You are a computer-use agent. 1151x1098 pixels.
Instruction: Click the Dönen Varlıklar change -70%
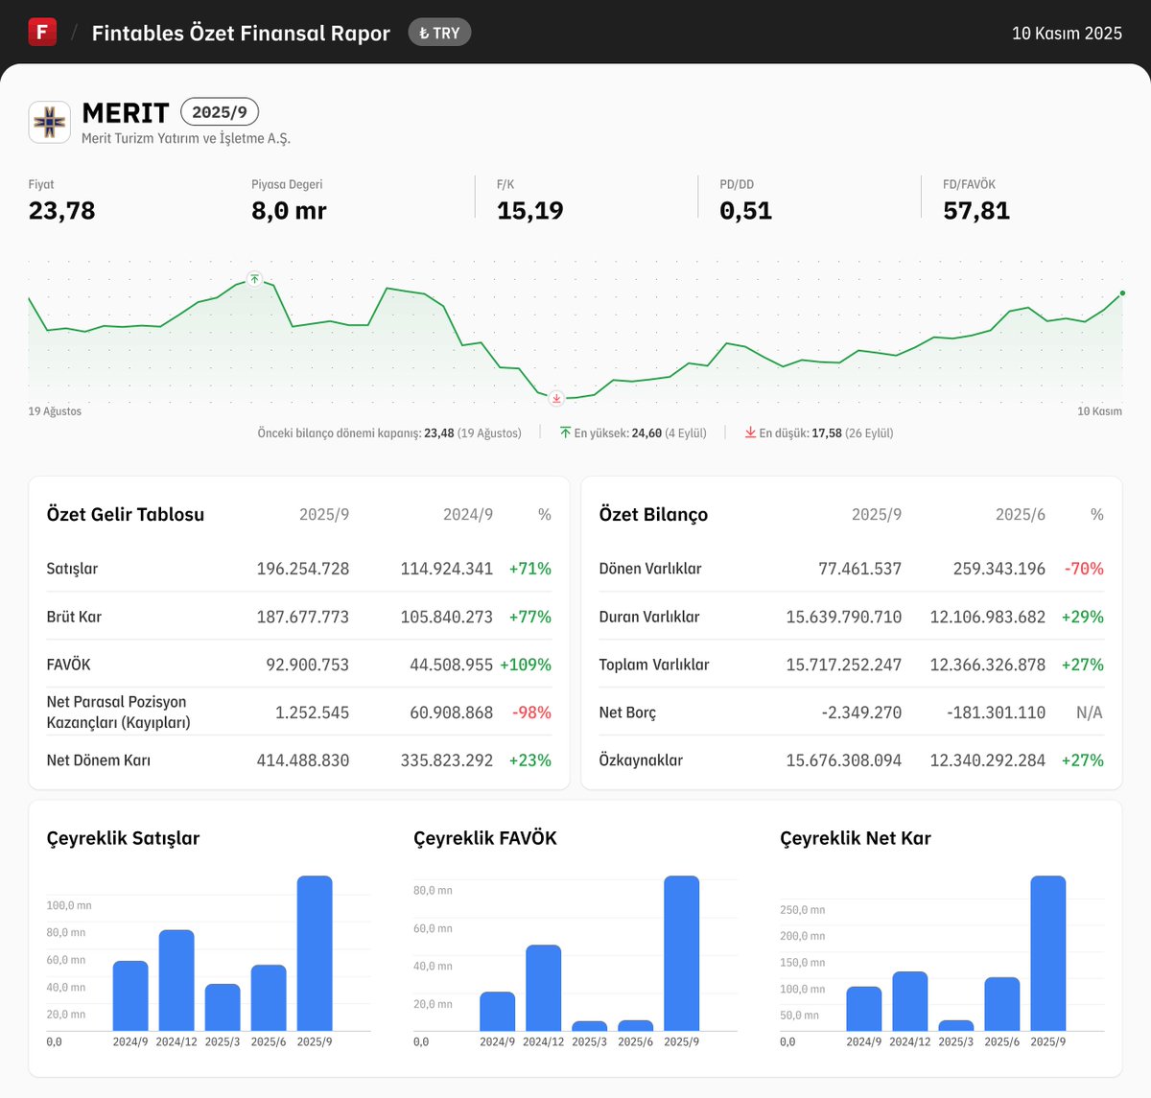pos(1085,569)
